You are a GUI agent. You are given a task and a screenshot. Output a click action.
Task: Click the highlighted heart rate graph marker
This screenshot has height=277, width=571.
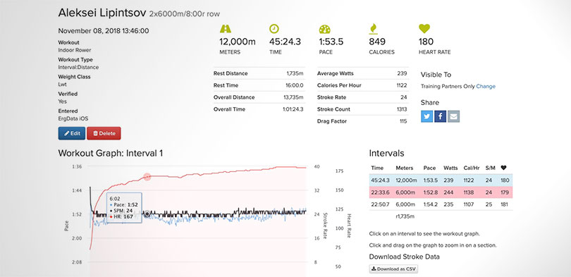[147, 176]
